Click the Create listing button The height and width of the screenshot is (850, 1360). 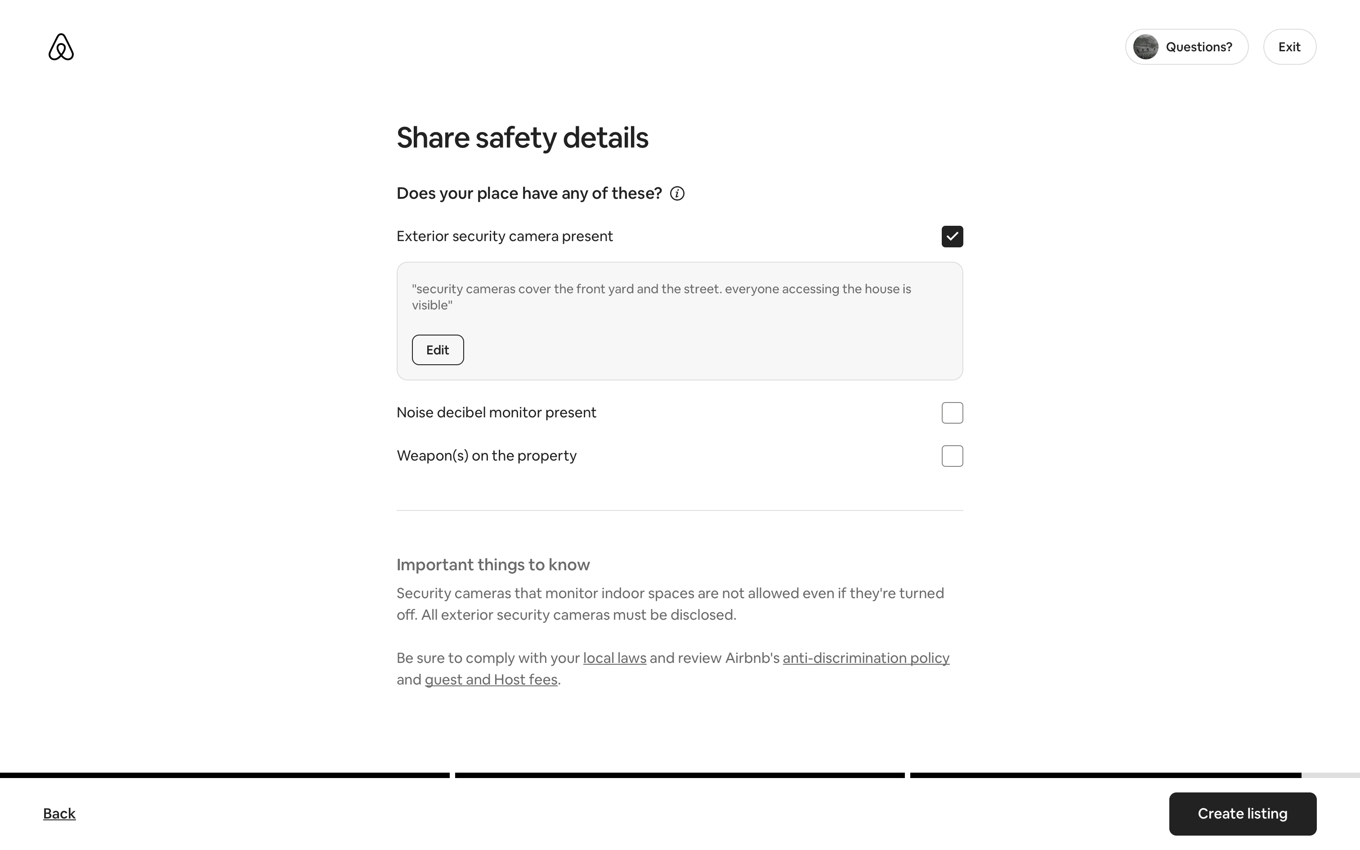coord(1243,814)
